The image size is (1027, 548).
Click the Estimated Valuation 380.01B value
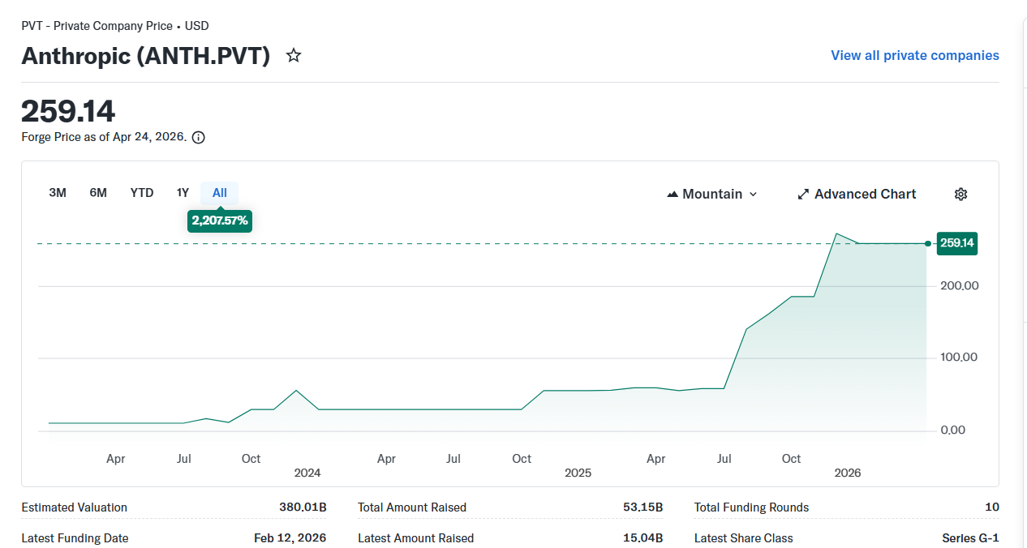click(x=303, y=507)
